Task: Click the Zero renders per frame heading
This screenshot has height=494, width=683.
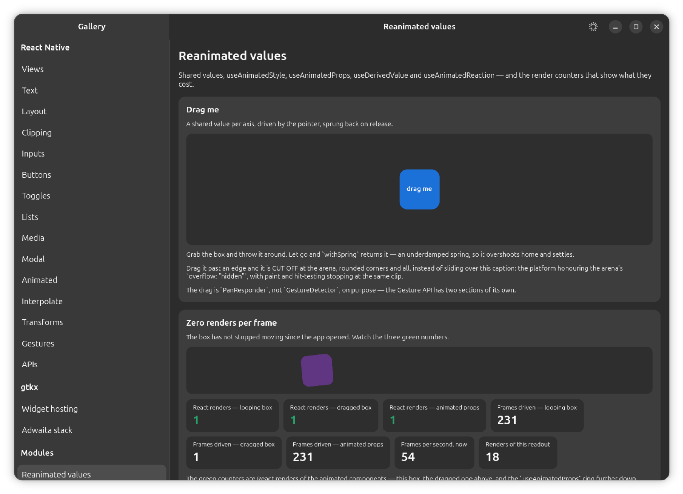Action: (x=231, y=322)
